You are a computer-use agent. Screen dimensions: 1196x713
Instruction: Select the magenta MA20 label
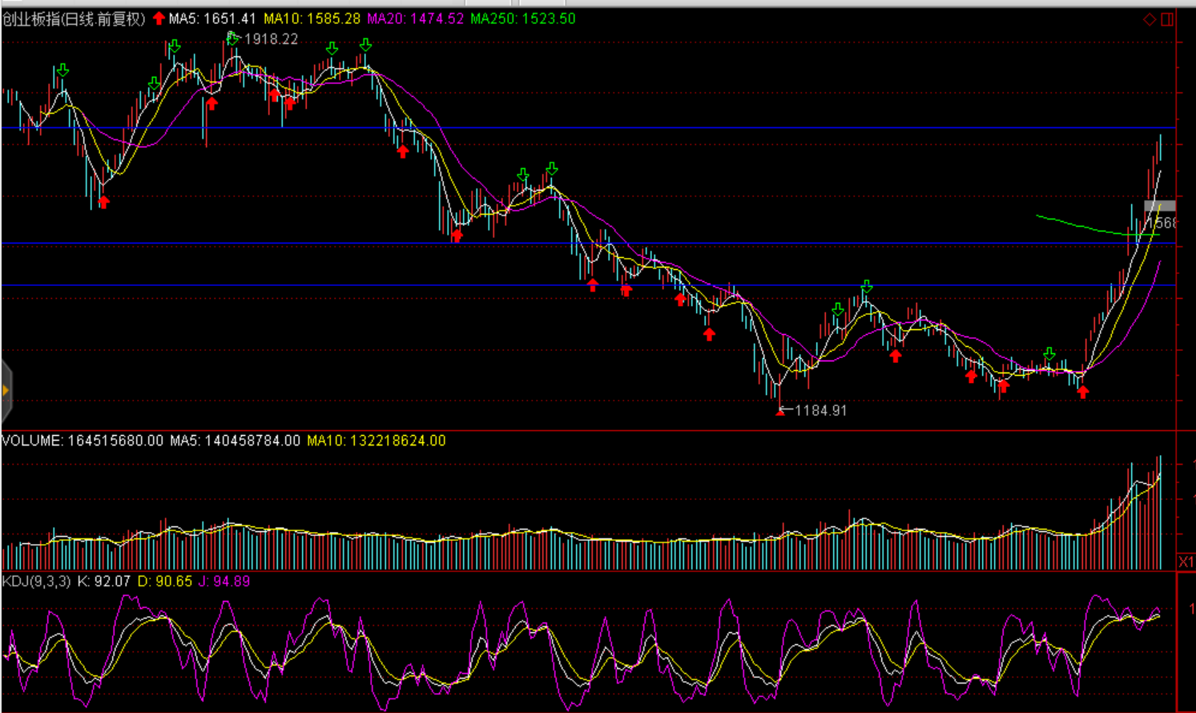(415, 18)
